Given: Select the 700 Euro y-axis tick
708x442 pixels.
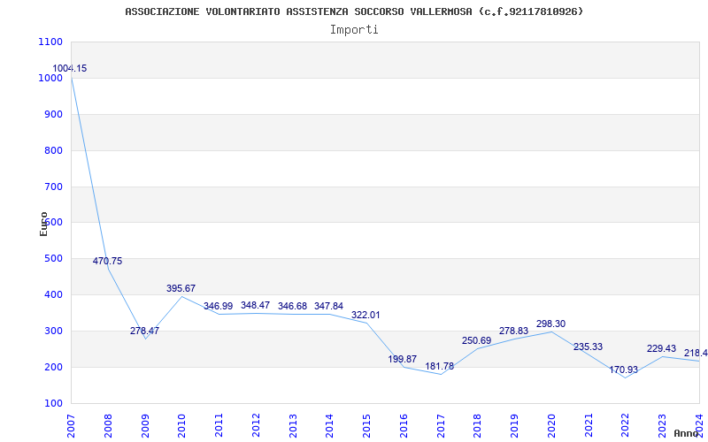Looking at the screenshot, I should pyautogui.click(x=53, y=187).
